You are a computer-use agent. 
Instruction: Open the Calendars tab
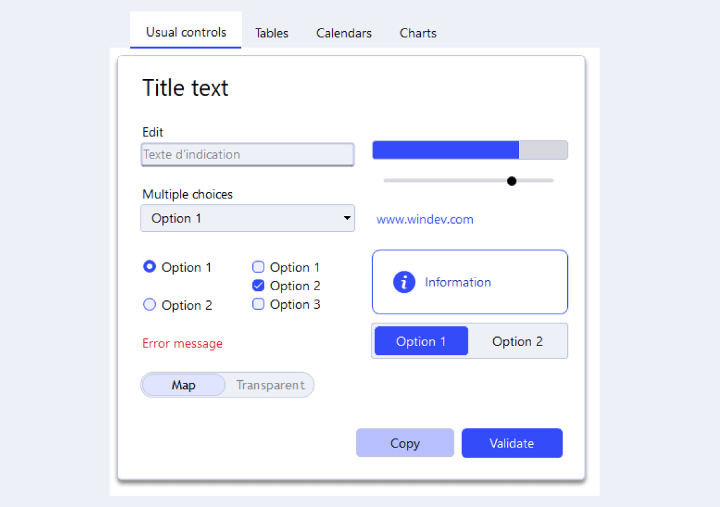(344, 34)
